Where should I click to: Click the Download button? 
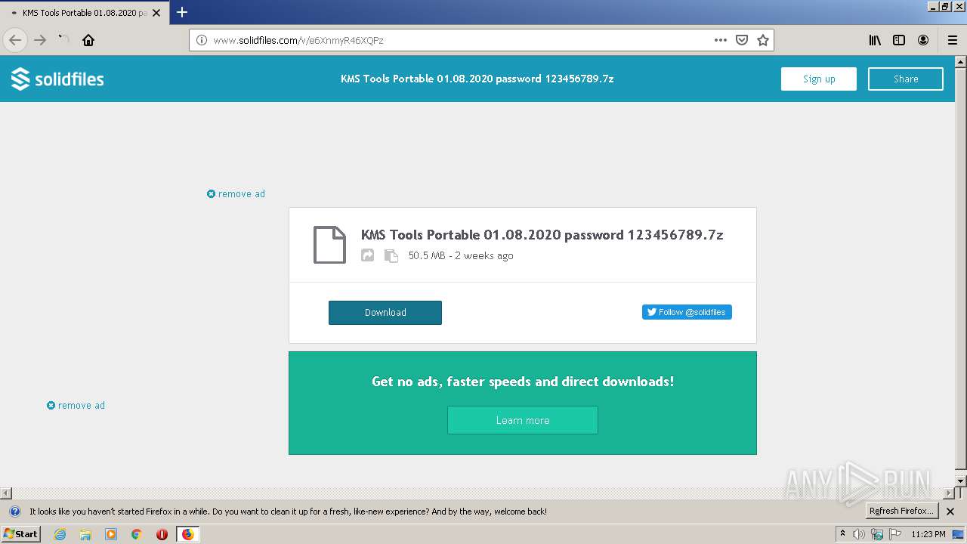tap(385, 313)
